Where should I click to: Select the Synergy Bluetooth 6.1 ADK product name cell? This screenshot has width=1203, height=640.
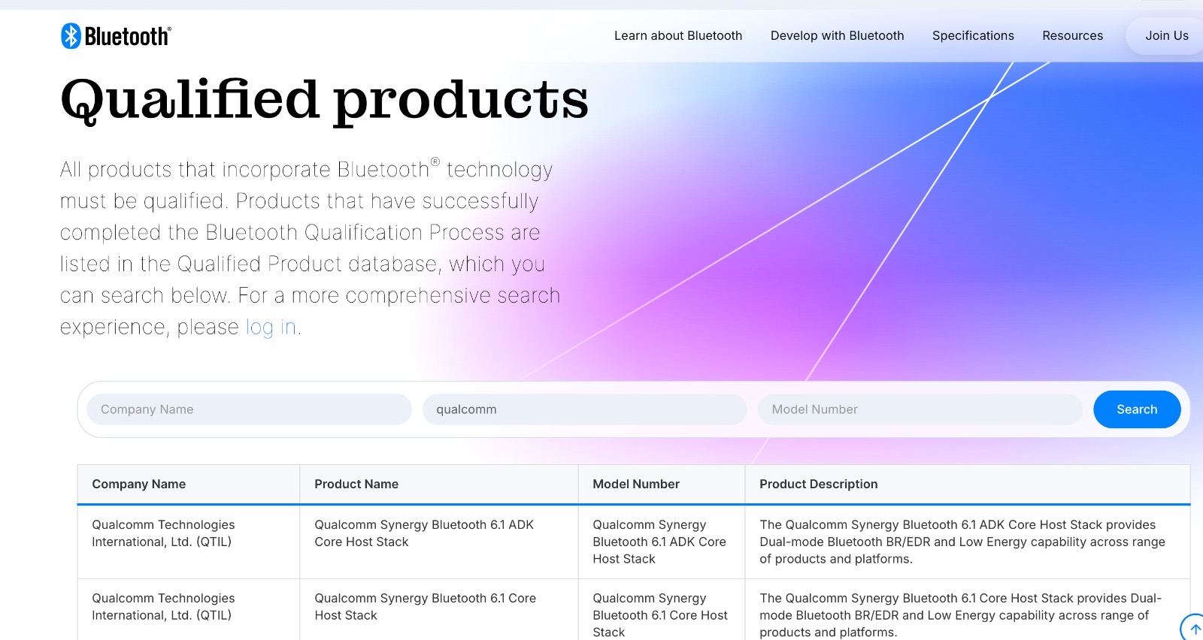(424, 533)
